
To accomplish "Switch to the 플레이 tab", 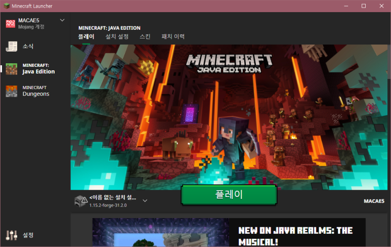I will (86, 36).
